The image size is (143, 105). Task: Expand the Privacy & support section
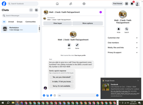click(123, 52)
